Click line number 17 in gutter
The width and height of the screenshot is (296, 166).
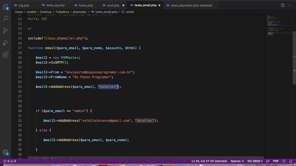pyautogui.click(x=19, y=48)
